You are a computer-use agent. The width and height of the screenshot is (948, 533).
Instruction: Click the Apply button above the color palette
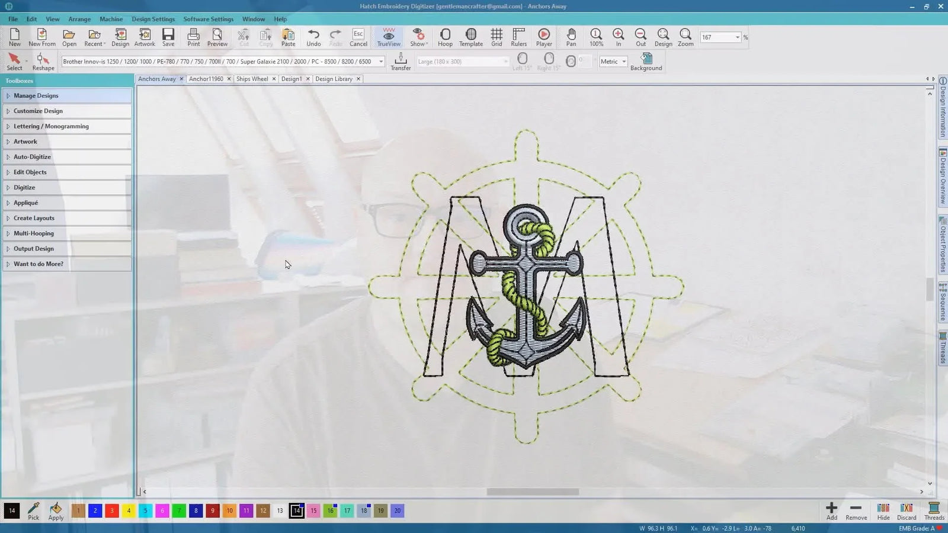(x=55, y=510)
